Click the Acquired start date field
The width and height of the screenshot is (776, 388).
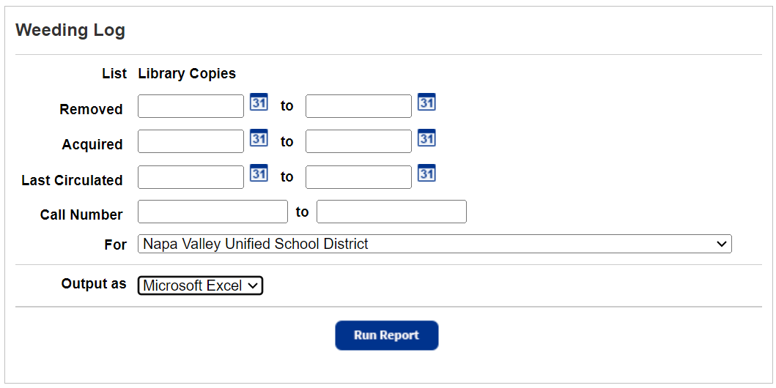click(191, 141)
